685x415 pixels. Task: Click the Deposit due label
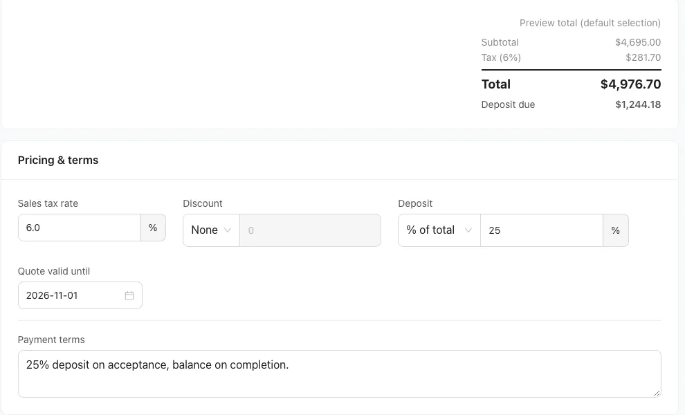click(508, 105)
